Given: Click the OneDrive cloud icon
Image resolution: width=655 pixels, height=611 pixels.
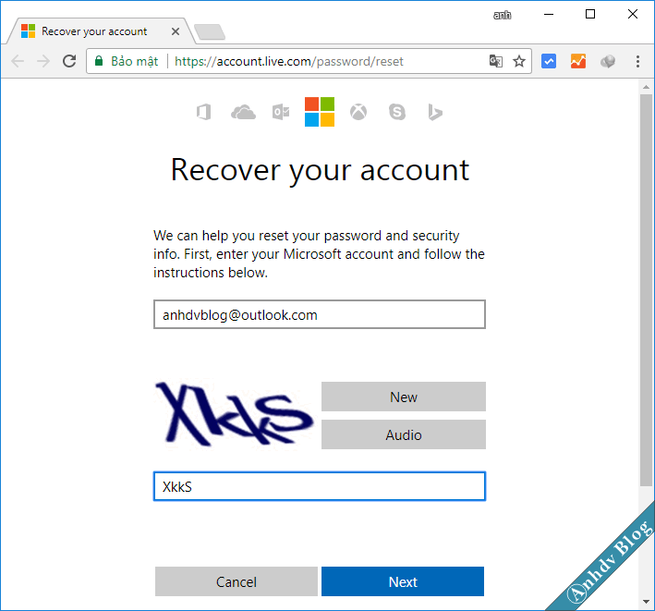Looking at the screenshot, I should coord(243,112).
